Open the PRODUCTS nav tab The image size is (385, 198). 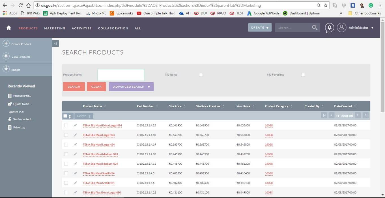pos(28,28)
